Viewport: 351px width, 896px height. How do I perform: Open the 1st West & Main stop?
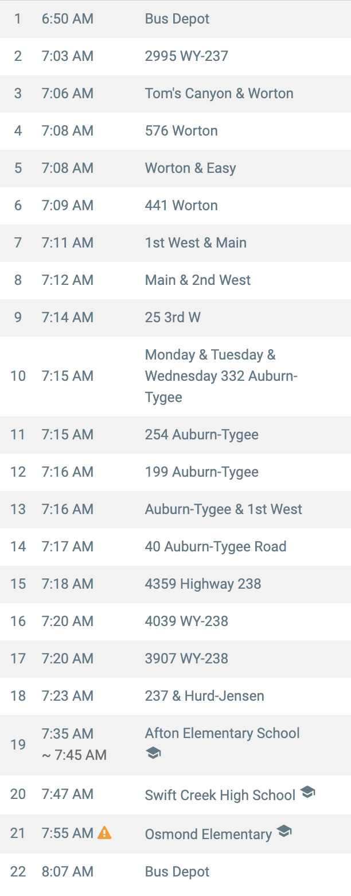point(196,243)
